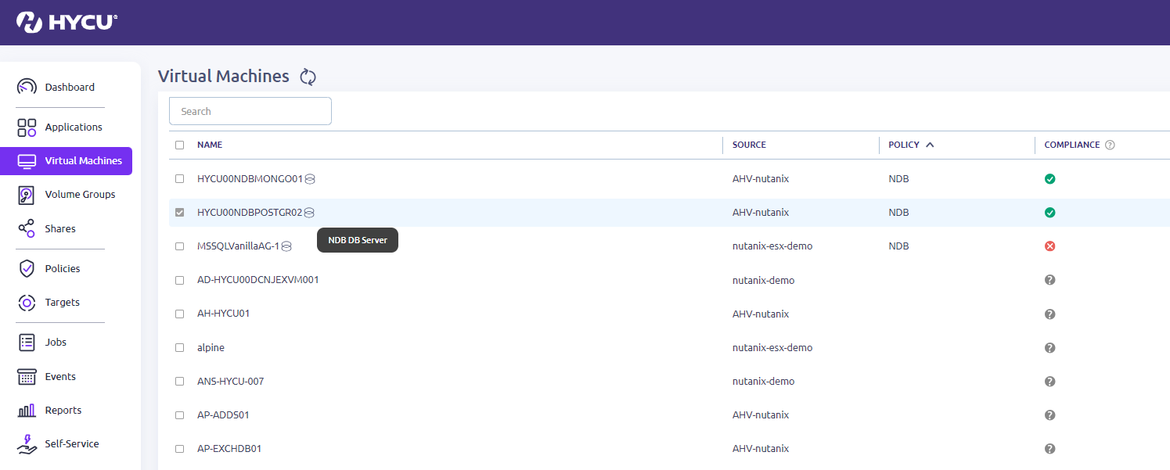Uncheck the HYCU00NDBPOSTGR02 row checkbox
Screen dimensions: 1170x470
(179, 212)
